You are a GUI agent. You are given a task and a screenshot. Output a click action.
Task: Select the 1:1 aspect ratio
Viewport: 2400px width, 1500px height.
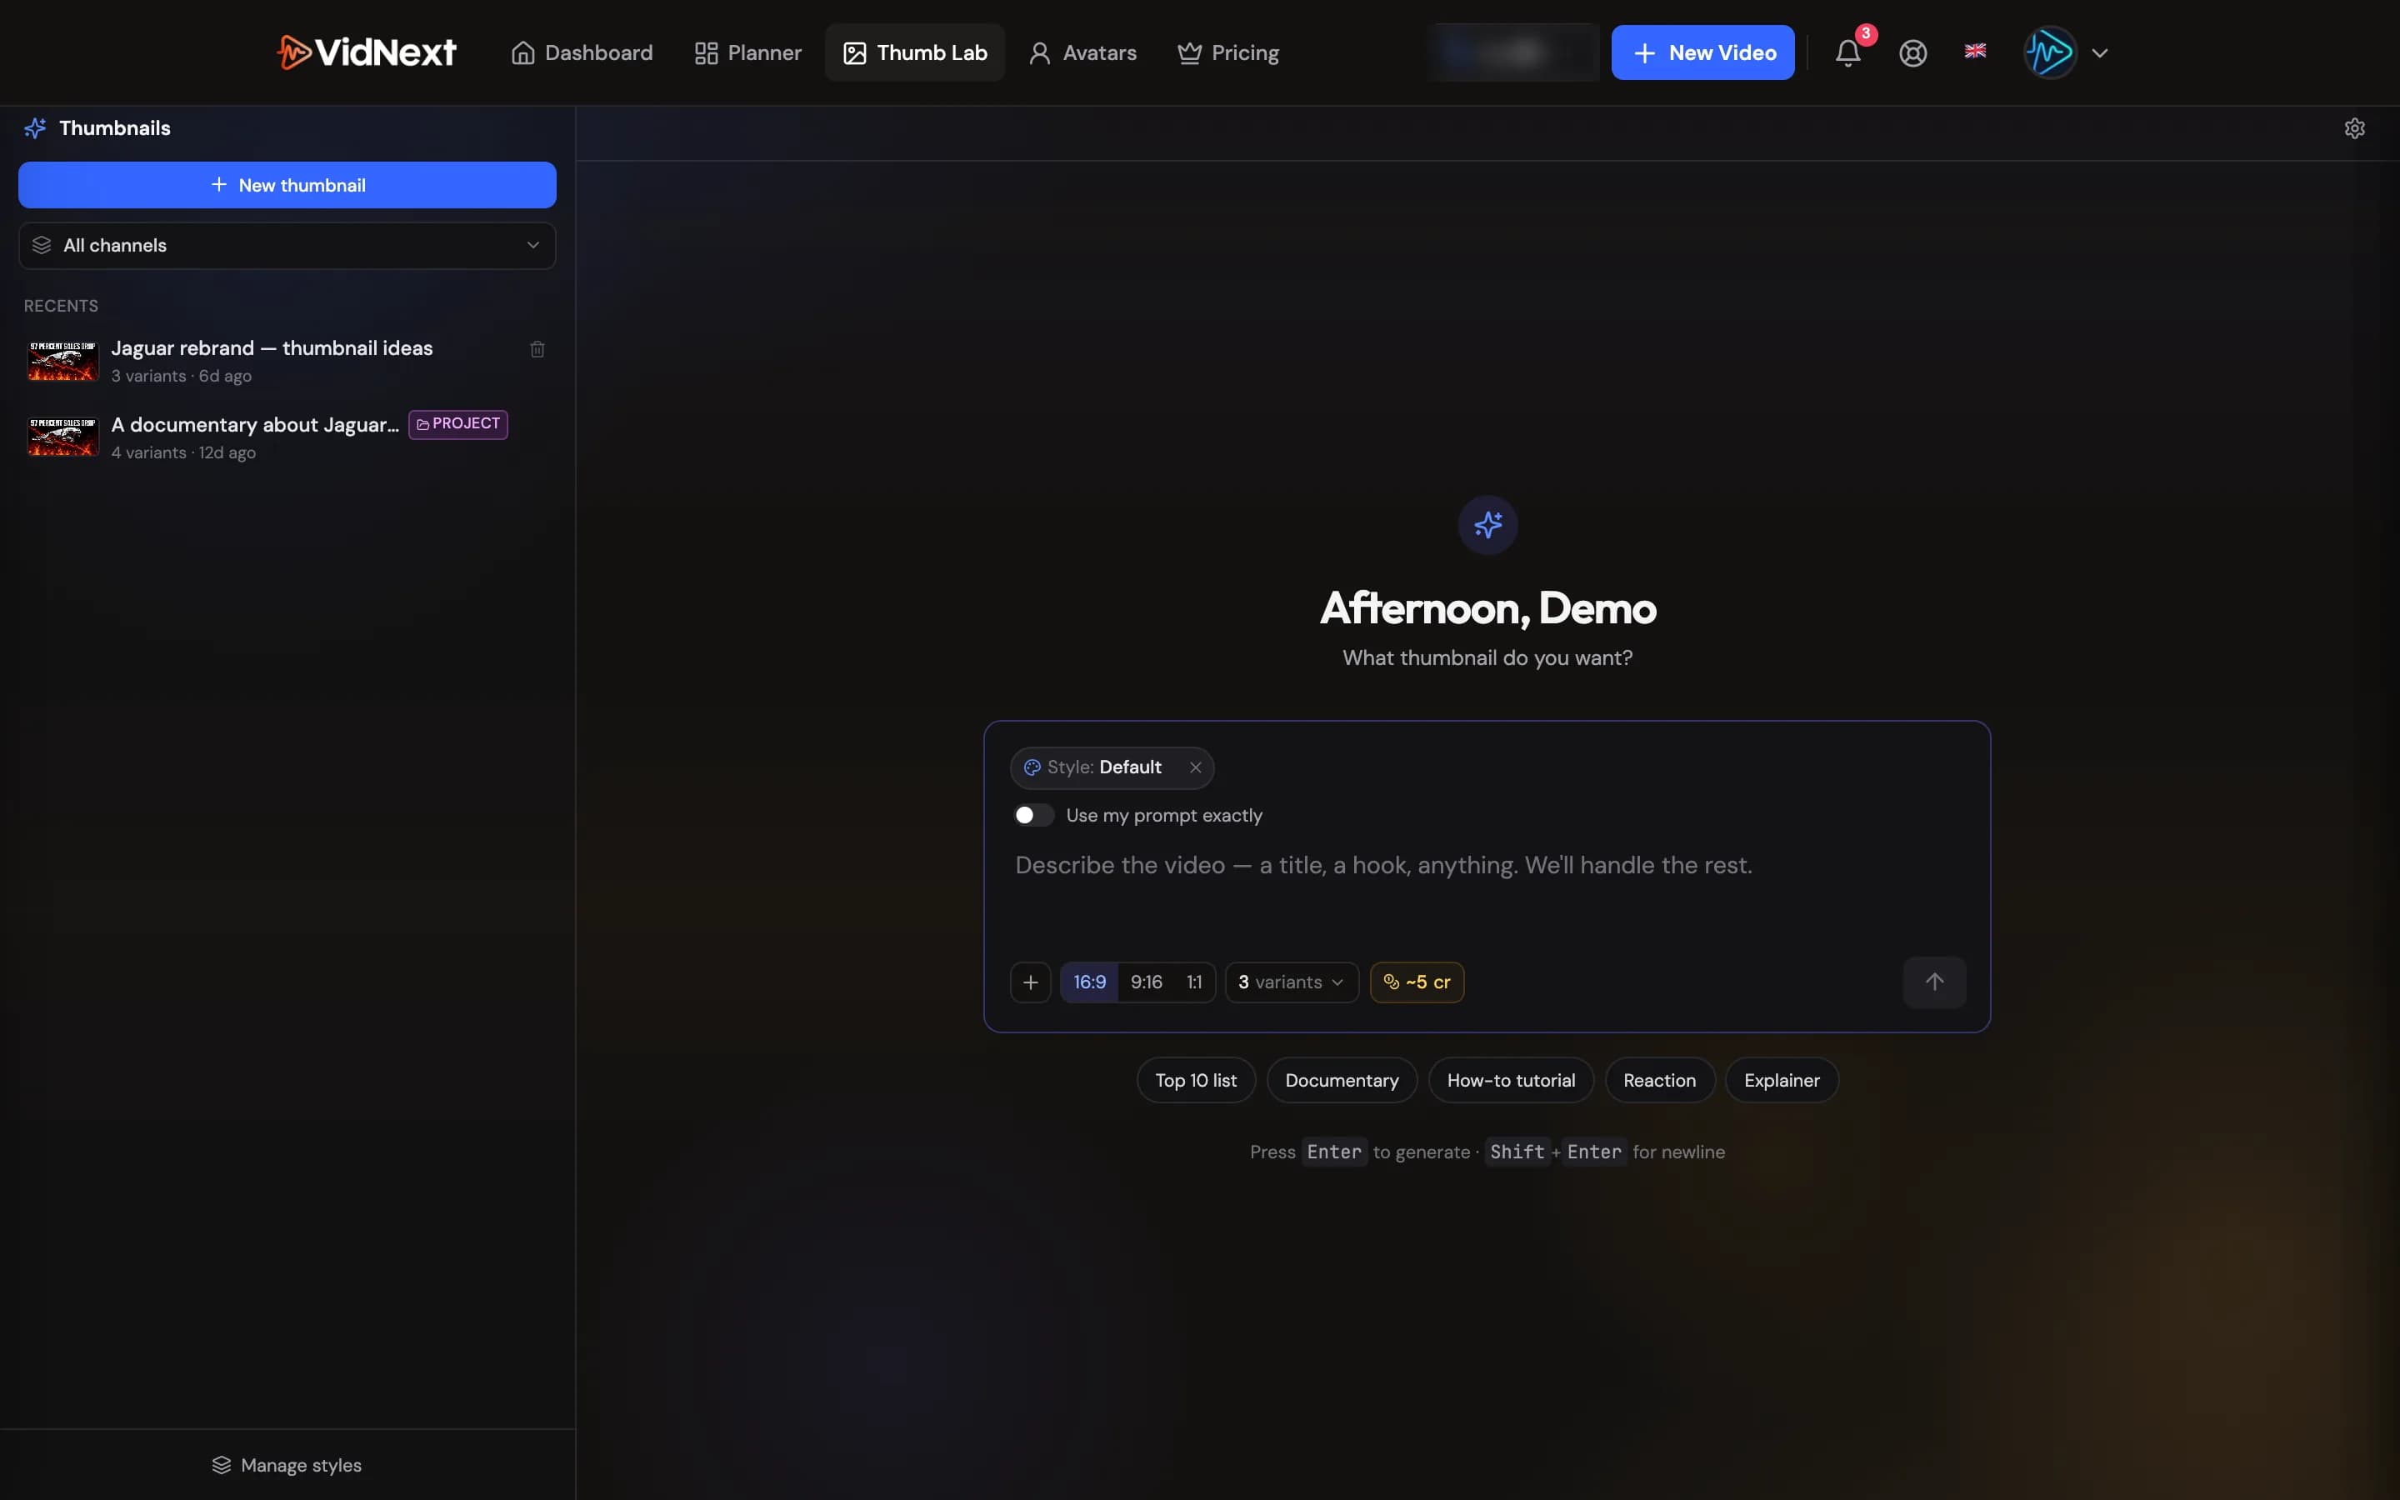click(1194, 982)
